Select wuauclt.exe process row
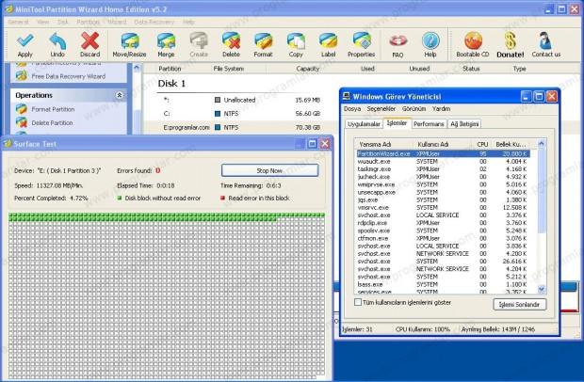 [443, 162]
